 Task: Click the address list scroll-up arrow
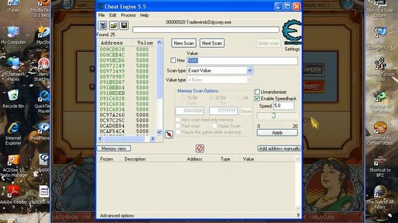159,42
